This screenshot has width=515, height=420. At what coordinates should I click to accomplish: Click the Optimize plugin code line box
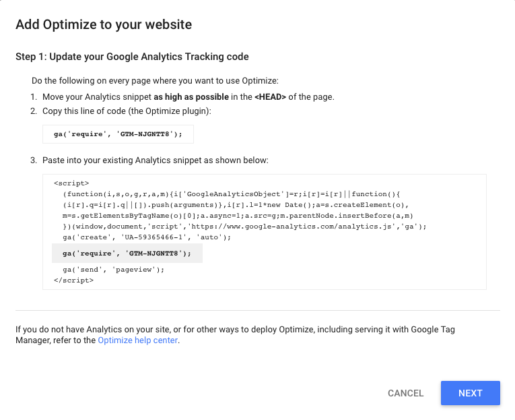[118, 134]
